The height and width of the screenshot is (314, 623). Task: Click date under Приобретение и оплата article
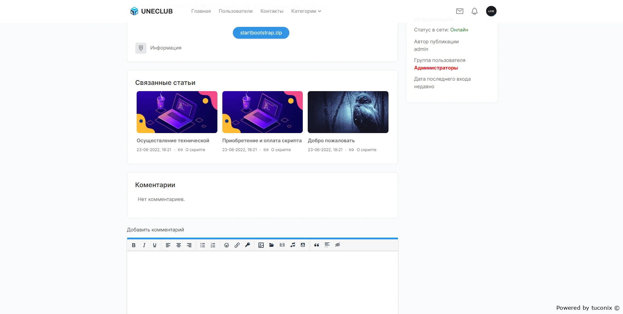(240, 150)
